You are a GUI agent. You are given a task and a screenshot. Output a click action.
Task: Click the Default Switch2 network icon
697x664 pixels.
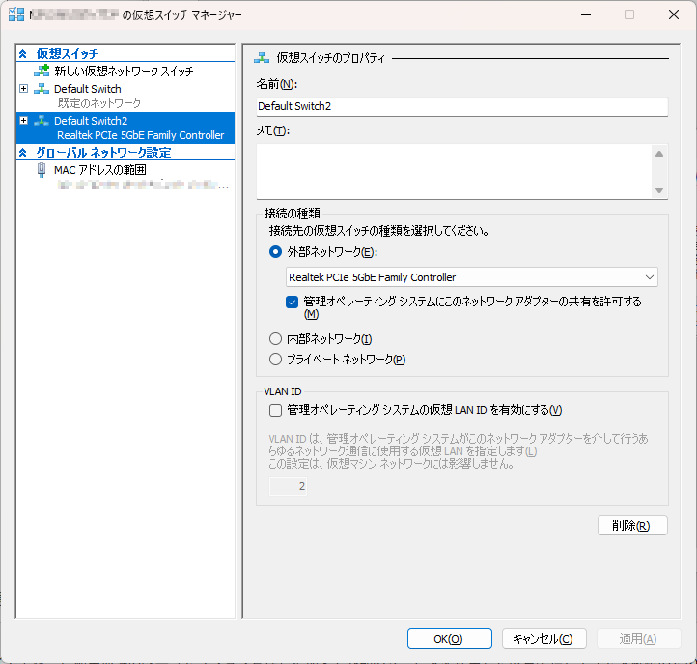pyautogui.click(x=42, y=121)
